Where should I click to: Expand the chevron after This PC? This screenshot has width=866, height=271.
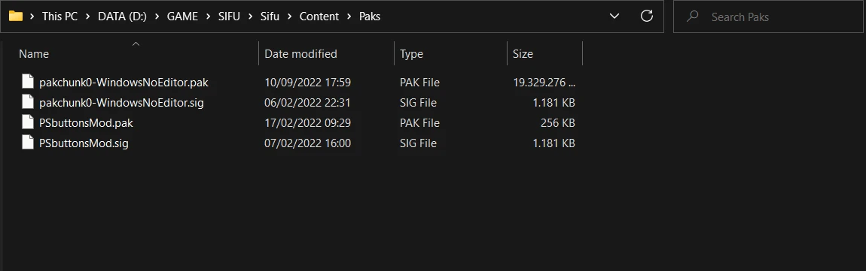pos(88,17)
